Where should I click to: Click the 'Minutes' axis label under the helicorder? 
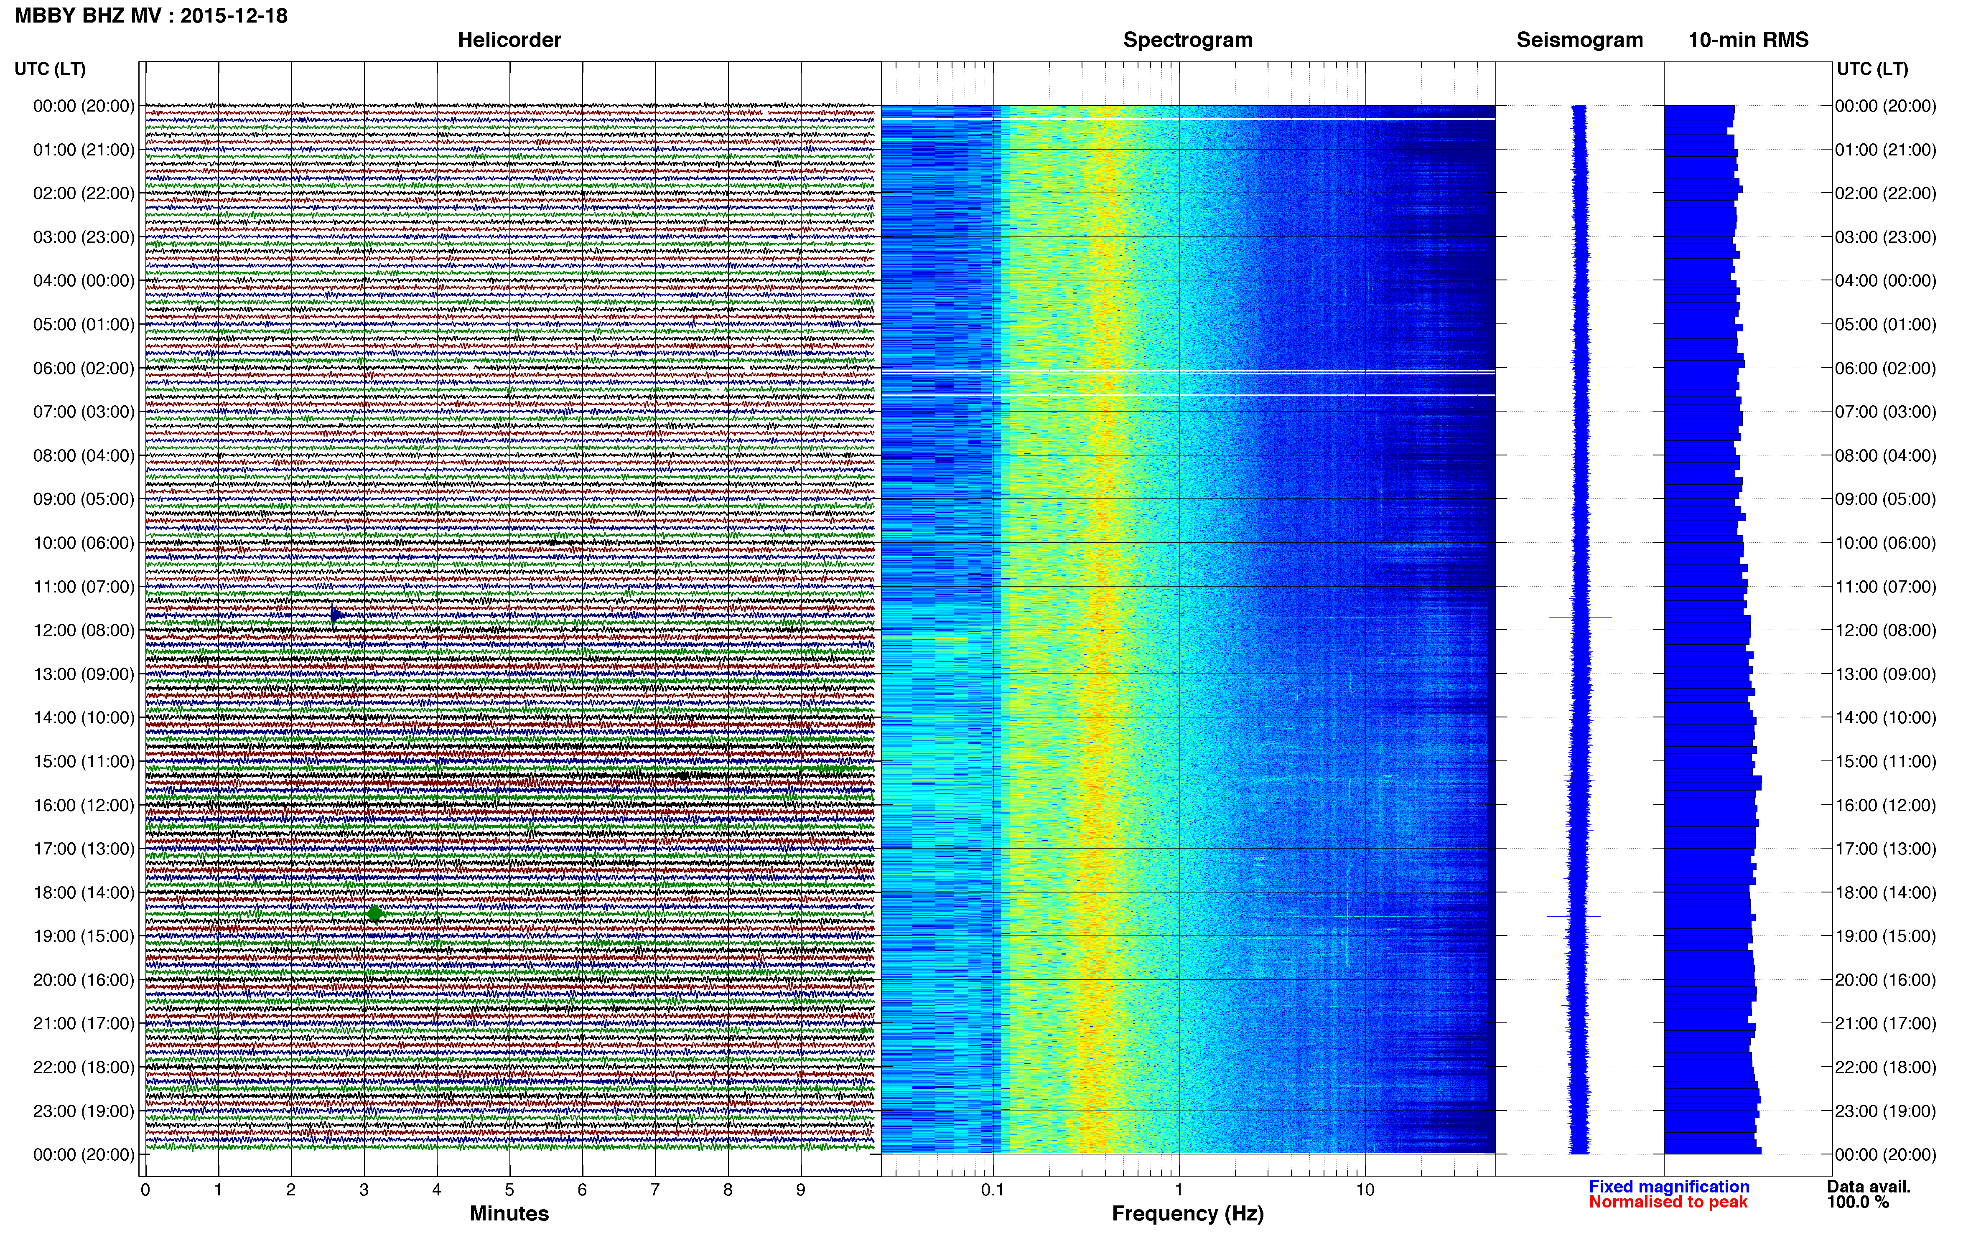click(509, 1213)
